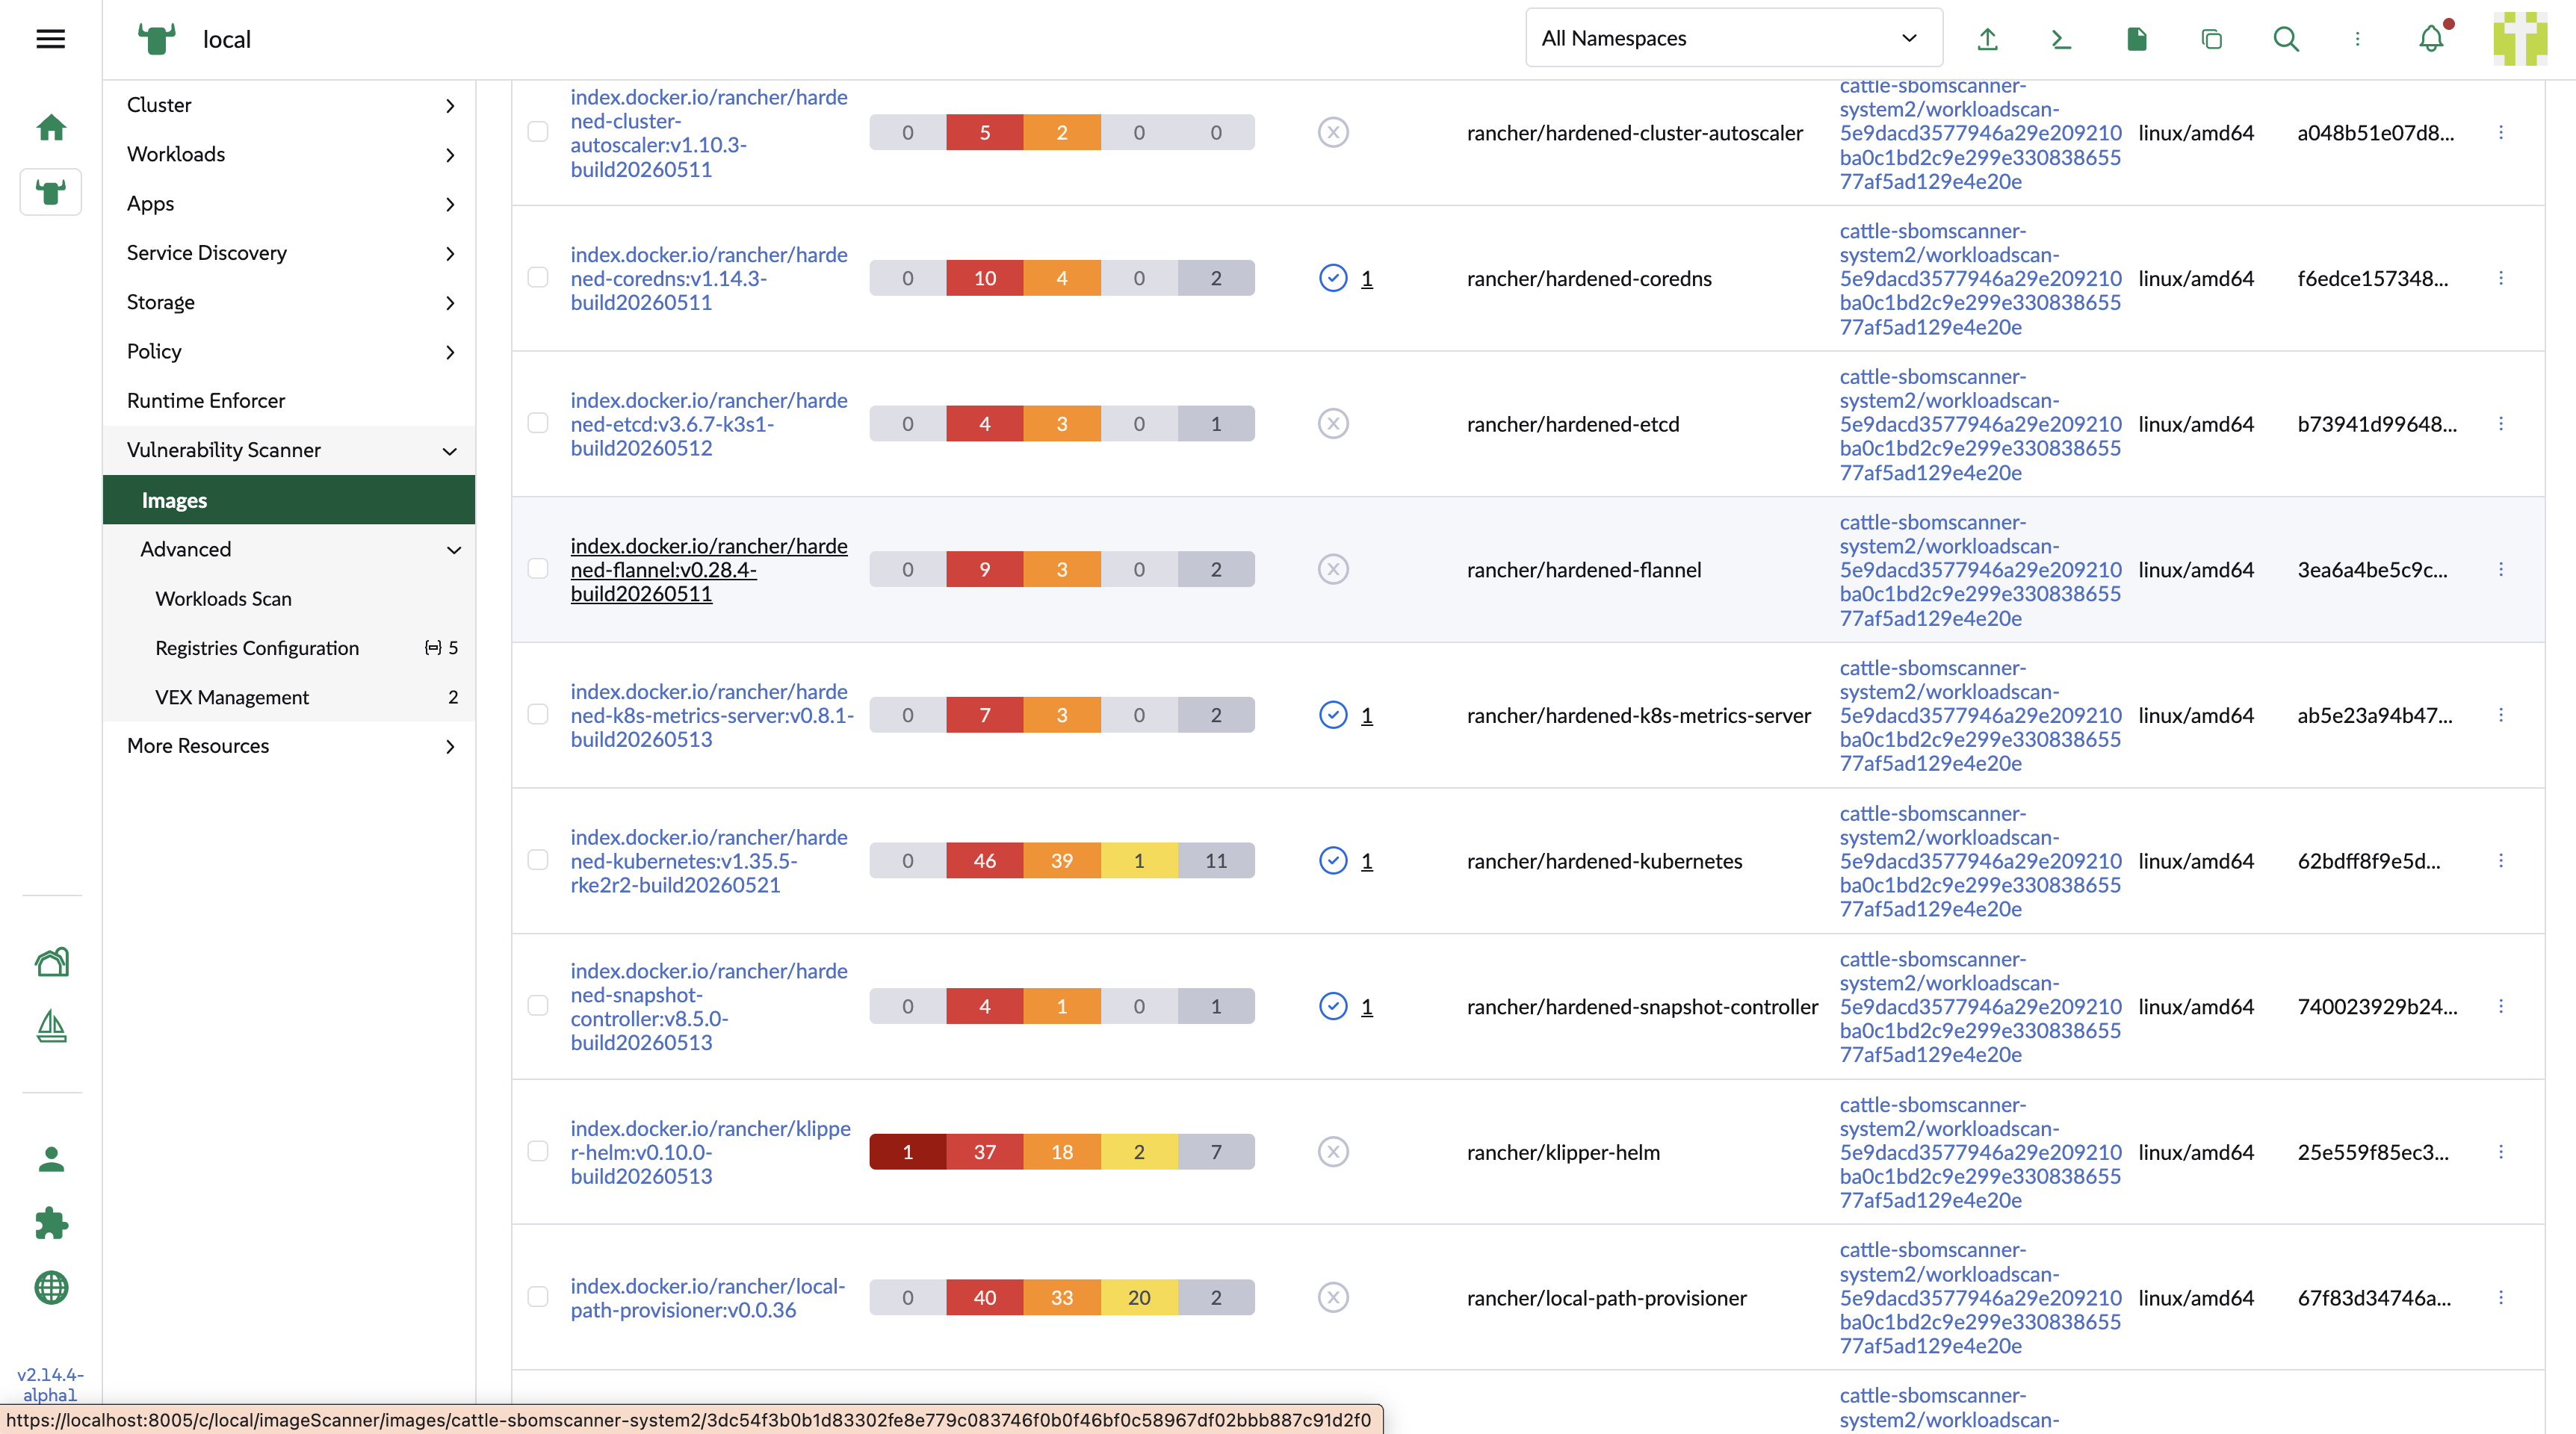Viewport: 2576px width, 1434px height.
Task: Open the hamburger navigation menu
Action: (50, 39)
